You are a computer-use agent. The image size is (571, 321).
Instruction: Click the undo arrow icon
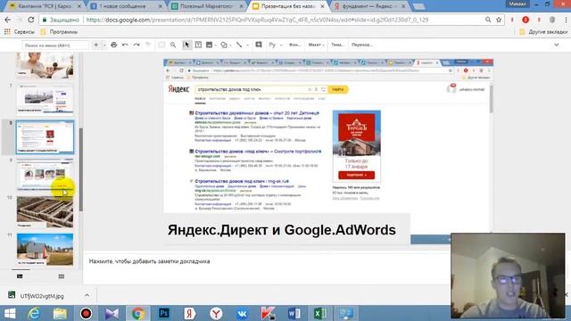coord(125,45)
